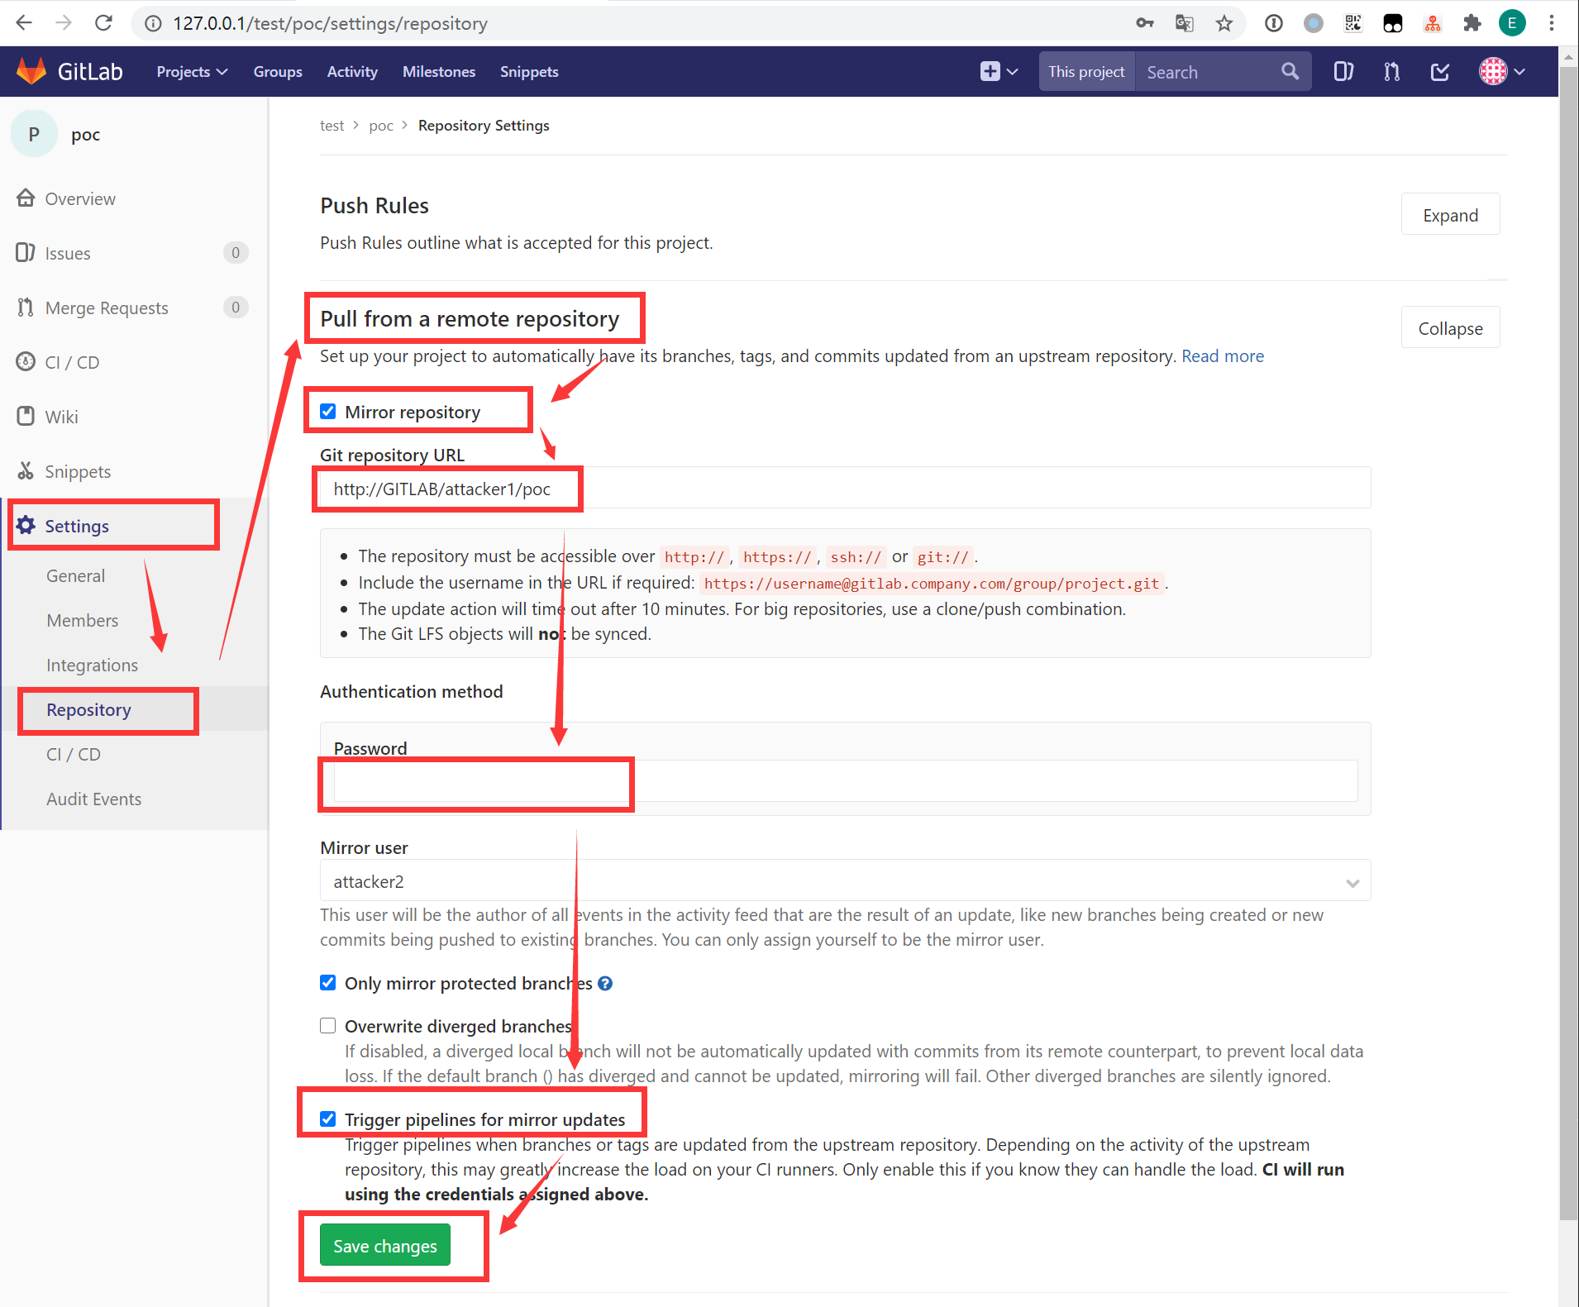Click the Issues count badge 0
The height and width of the screenshot is (1307, 1579).
tap(236, 253)
